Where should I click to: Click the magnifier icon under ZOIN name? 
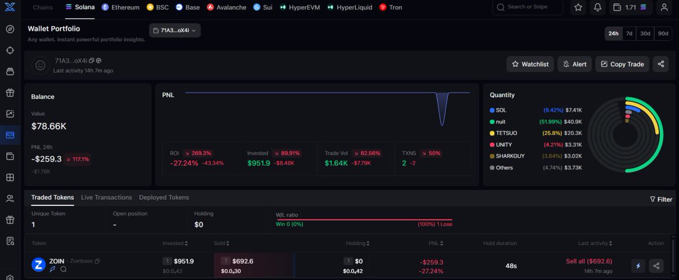(x=63, y=269)
